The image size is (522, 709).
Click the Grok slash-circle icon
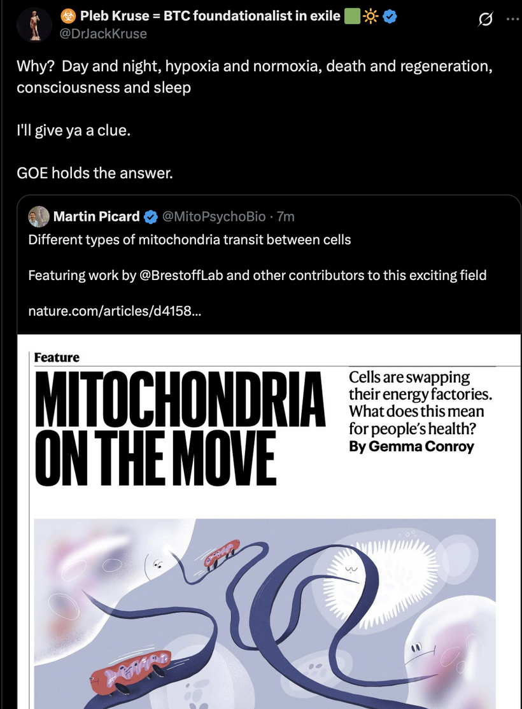point(485,20)
